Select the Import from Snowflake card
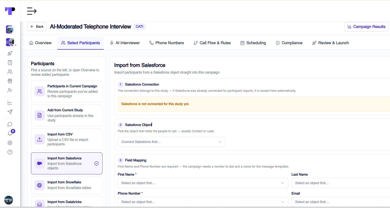 67,185
